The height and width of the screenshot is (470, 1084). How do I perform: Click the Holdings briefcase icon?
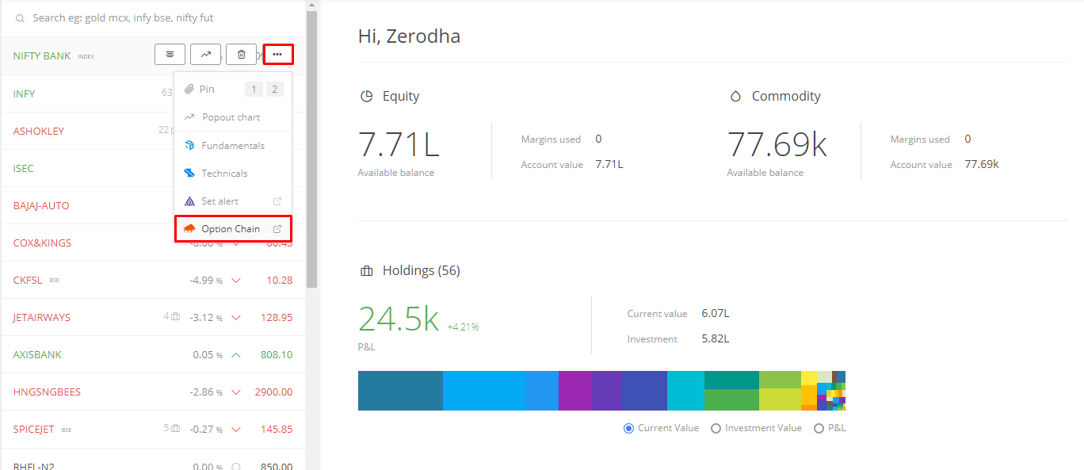click(x=366, y=270)
